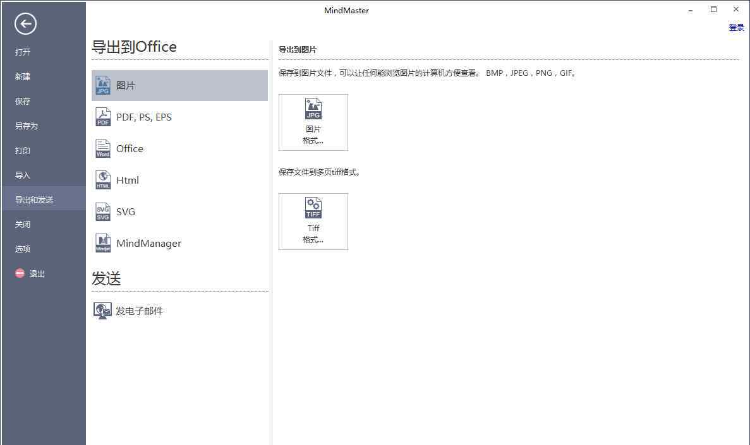Viewport: 750px width, 445px height.
Task: Select the SVG export label
Action: click(126, 211)
